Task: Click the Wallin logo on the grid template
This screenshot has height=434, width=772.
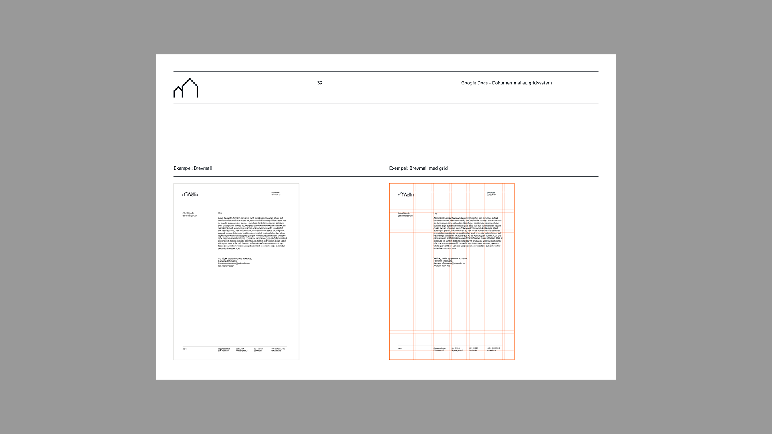Action: tap(406, 194)
